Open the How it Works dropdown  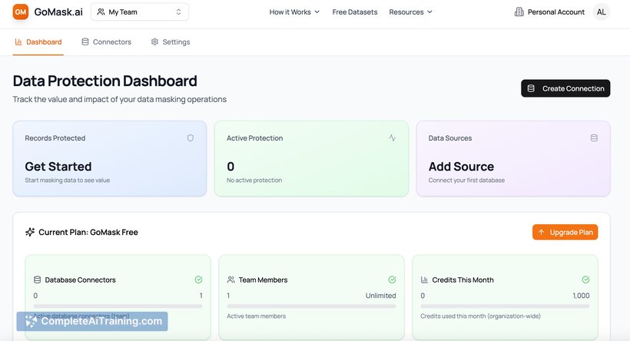click(294, 12)
